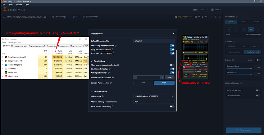Screen dimensions: 264x135
Task: Open the Account menu
Action: click(19, 5)
